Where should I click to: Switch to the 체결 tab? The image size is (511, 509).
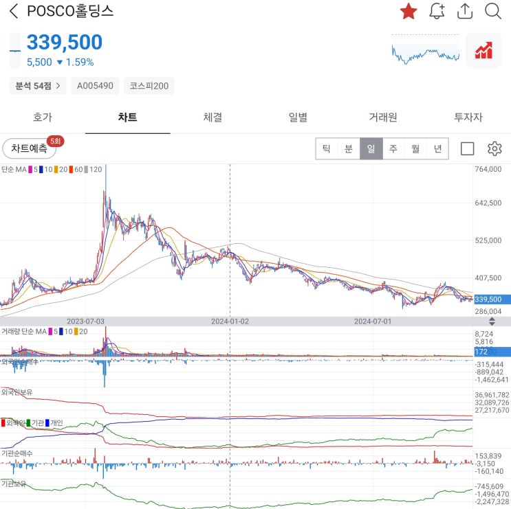point(213,117)
